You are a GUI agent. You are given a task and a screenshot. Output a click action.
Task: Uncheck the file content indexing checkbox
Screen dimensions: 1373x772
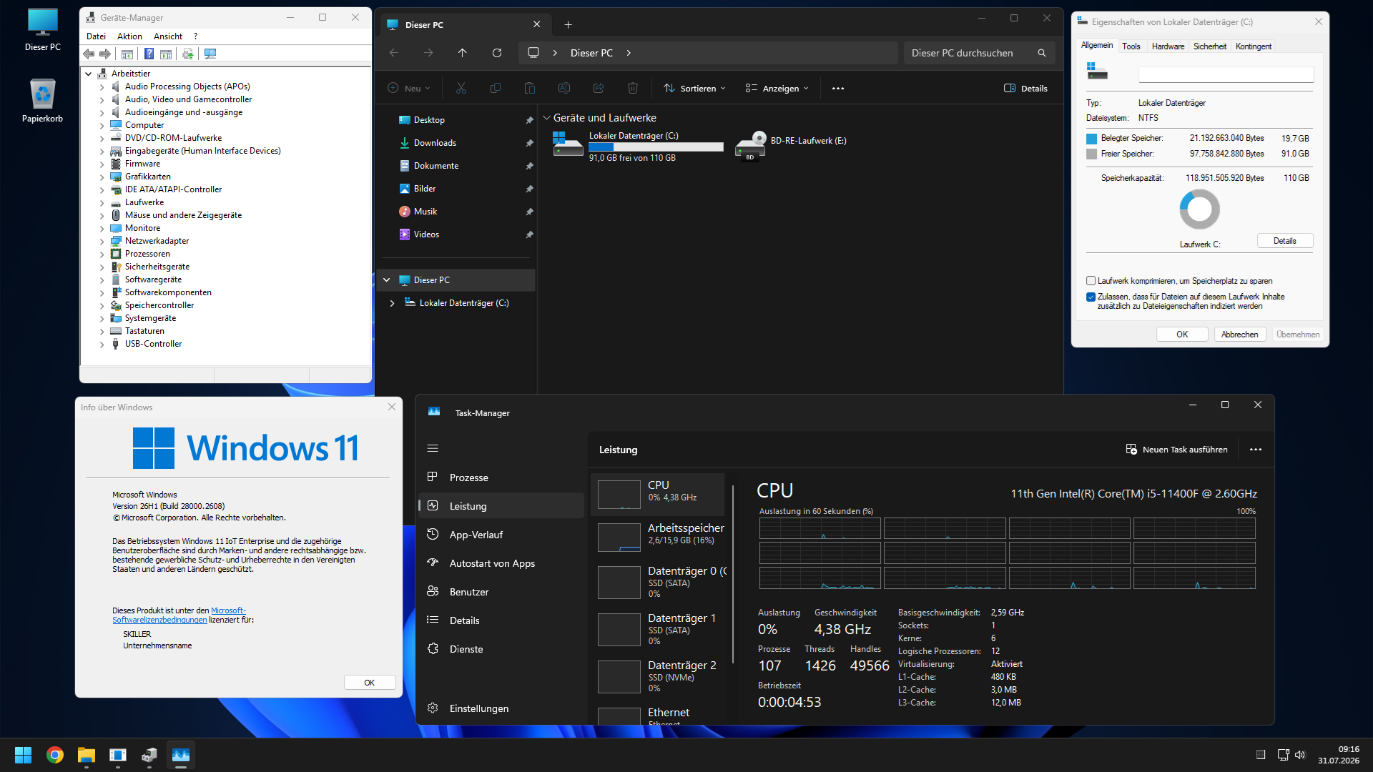point(1091,297)
